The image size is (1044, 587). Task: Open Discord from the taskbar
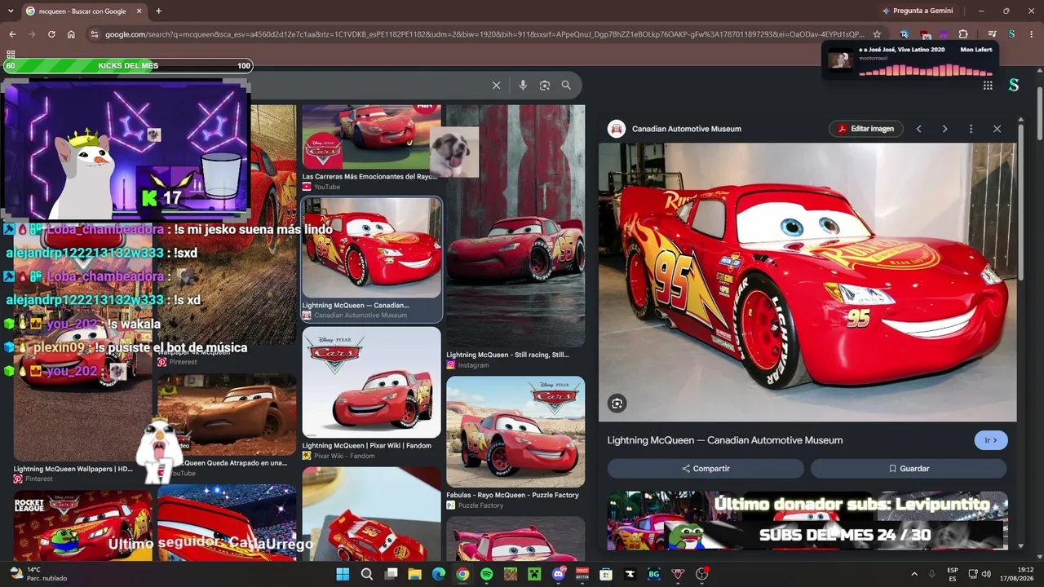pyautogui.click(x=559, y=574)
